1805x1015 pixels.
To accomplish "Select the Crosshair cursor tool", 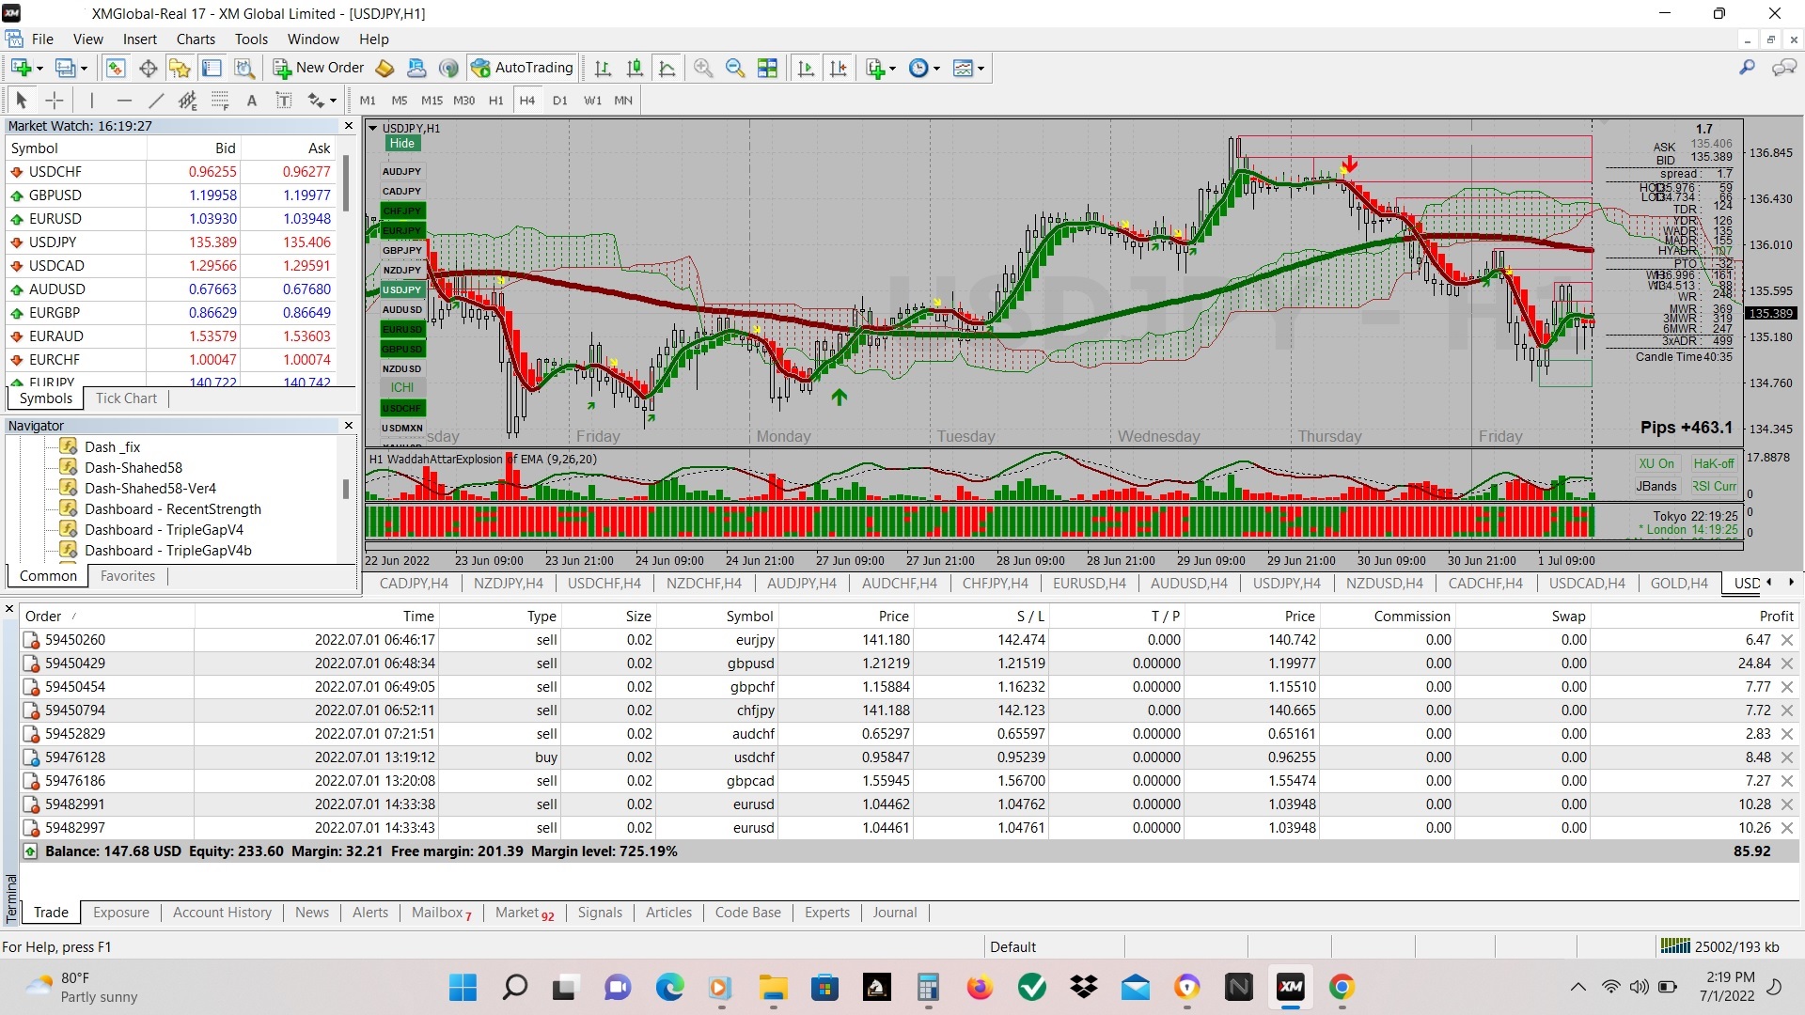I will 55,101.
